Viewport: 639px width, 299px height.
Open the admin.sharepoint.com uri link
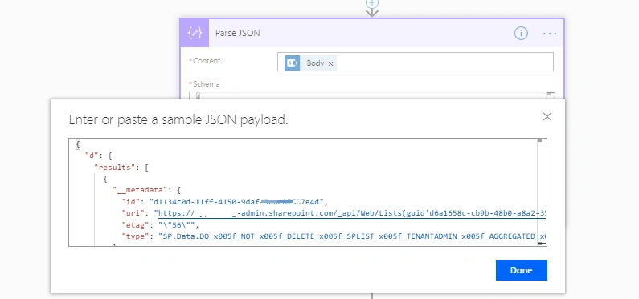click(352, 214)
